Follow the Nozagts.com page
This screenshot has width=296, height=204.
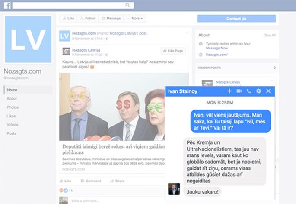coord(88,18)
